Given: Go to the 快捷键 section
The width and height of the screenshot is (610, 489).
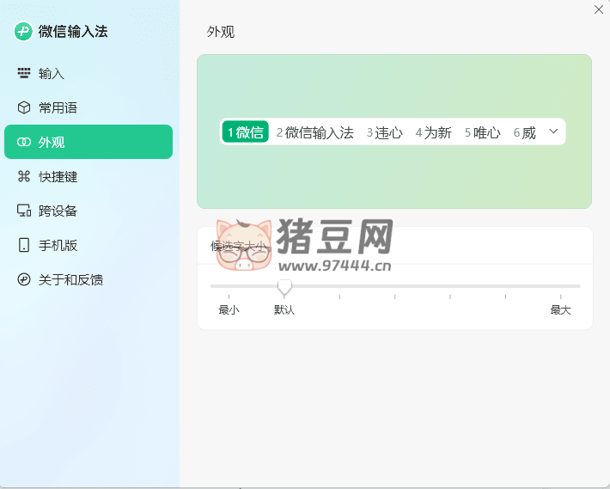Looking at the screenshot, I should pos(88,176).
